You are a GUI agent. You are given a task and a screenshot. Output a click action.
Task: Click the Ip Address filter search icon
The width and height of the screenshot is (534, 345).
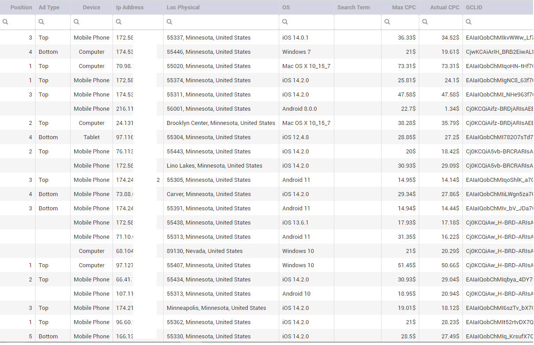pyautogui.click(x=119, y=22)
